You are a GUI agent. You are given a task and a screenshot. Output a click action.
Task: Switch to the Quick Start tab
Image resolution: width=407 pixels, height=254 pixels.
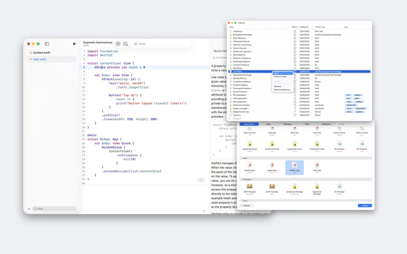pyautogui.click(x=249, y=124)
